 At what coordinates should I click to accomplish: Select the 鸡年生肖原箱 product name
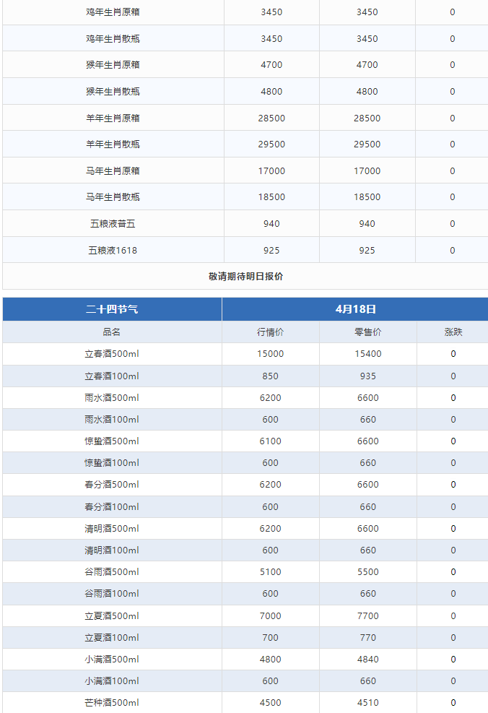[113, 12]
